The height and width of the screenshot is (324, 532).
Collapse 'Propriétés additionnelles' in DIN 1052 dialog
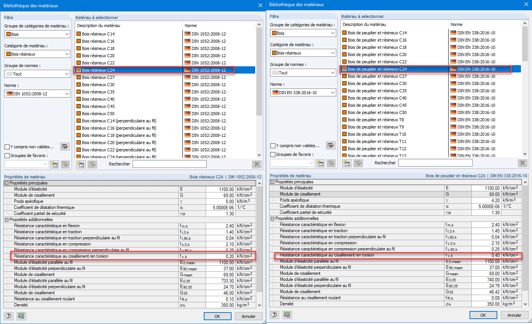6,220
